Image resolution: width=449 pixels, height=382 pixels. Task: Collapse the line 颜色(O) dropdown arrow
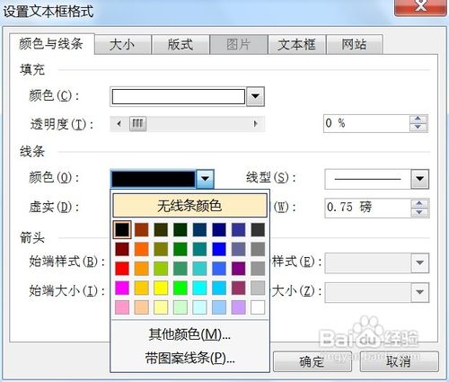tap(205, 179)
